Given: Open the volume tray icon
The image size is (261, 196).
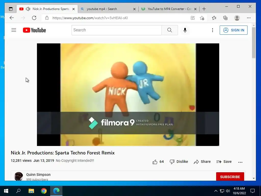Looking at the screenshot, I should tap(228, 191).
